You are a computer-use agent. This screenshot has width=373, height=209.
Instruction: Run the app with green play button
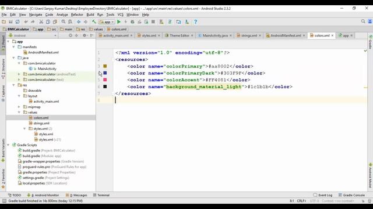pyautogui.click(x=119, y=22)
